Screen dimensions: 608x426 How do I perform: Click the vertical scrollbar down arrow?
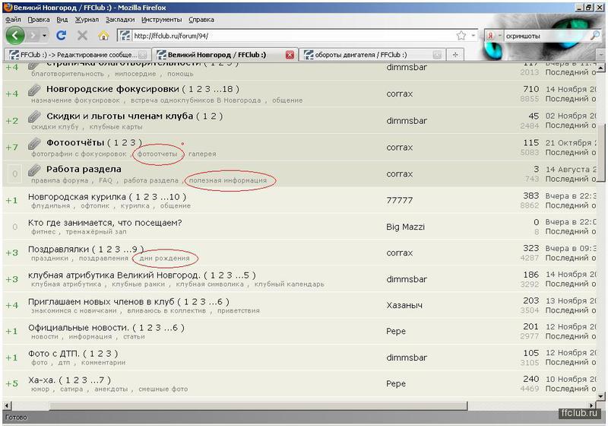601,396
